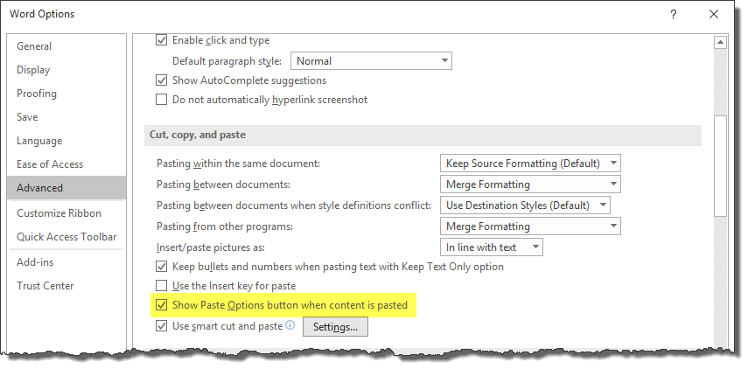748x369 pixels.
Task: Open Pasting from other programs dropdown
Action: tap(530, 226)
